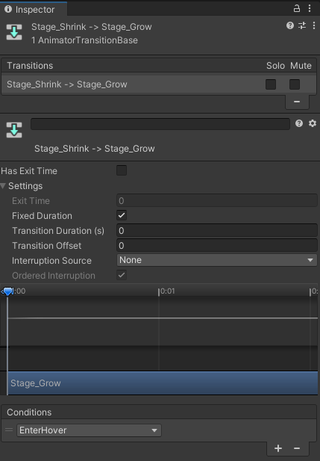Click the 0:01 mark on the timeline ruler
Image resolution: width=320 pixels, height=461 pixels.
click(167, 291)
